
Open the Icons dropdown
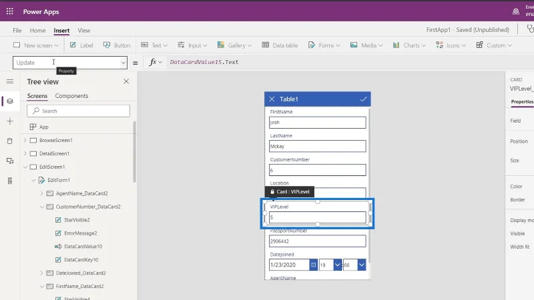[x=451, y=45]
